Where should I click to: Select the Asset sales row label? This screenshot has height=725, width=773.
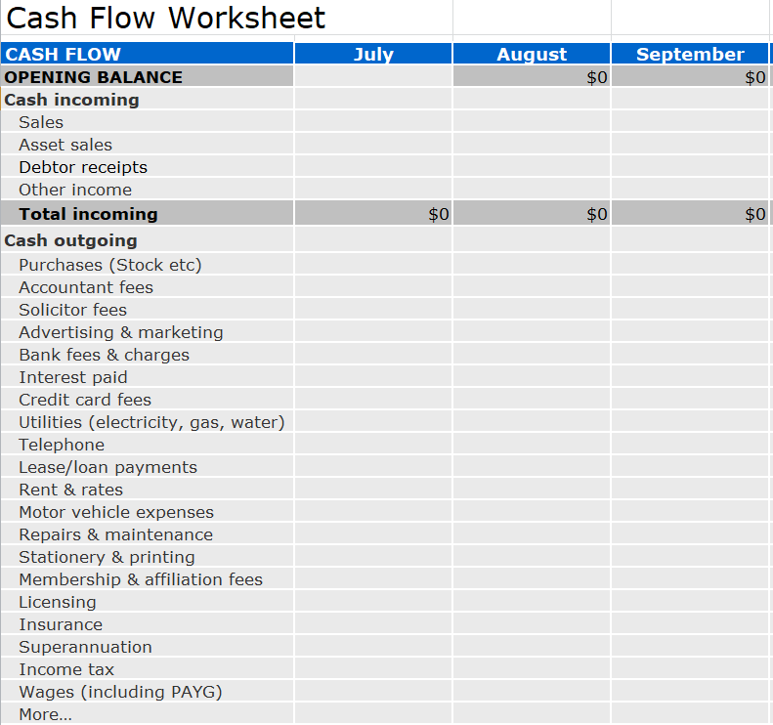tap(65, 145)
